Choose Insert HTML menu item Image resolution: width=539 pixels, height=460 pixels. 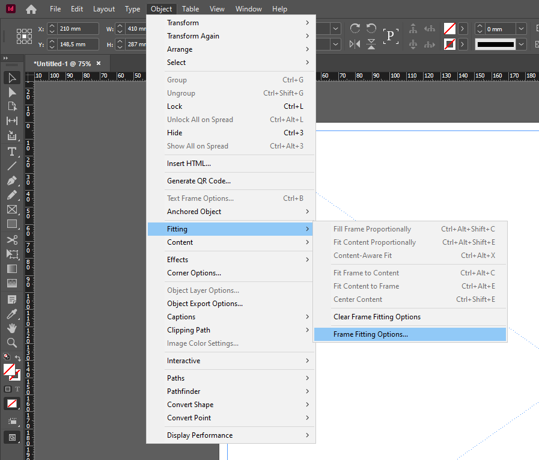click(x=231, y=164)
